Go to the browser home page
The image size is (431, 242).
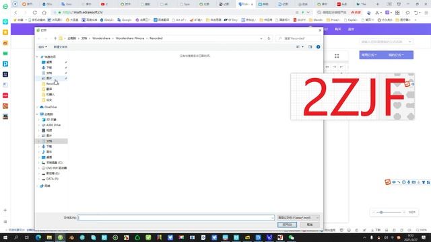(x=44, y=12)
